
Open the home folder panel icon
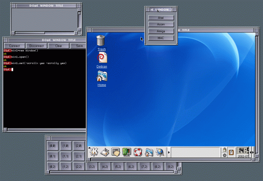(149, 152)
